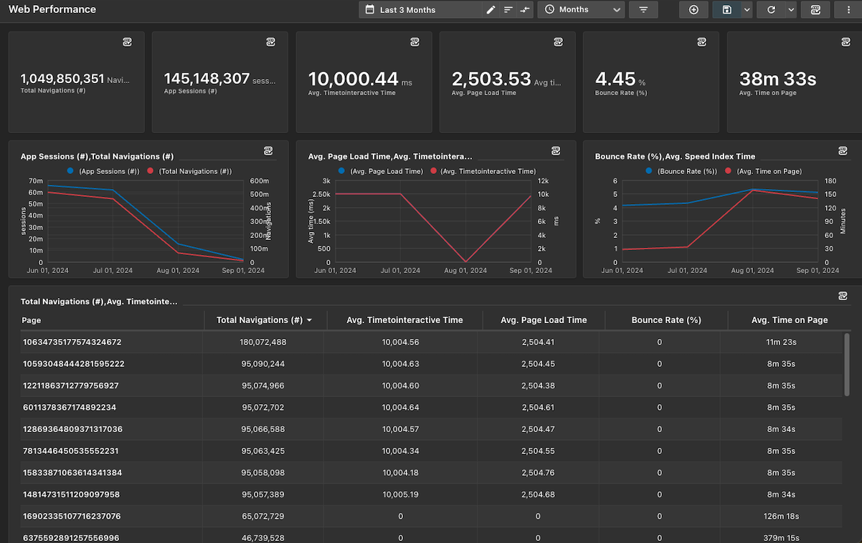The height and width of the screenshot is (543, 862).
Task: Expand the refresh interval dropdown arrow
Action: (x=791, y=10)
